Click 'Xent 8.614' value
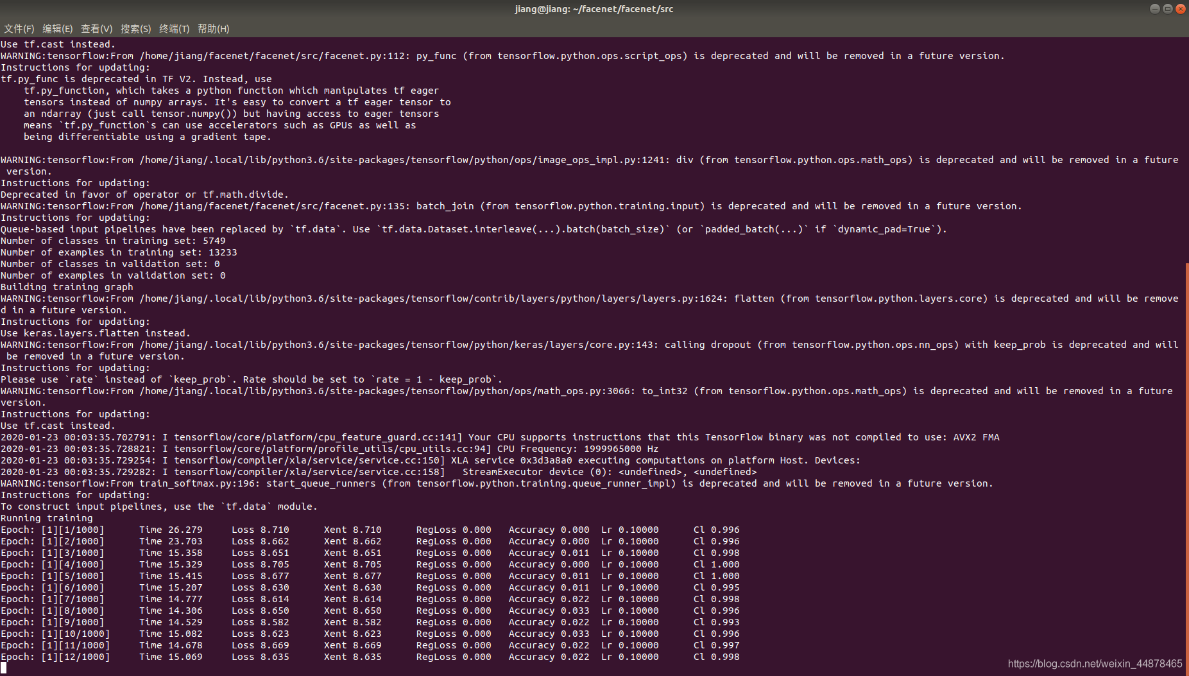The height and width of the screenshot is (676, 1189). tap(353, 599)
